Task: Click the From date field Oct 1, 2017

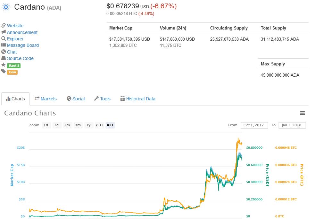Action: pyautogui.click(x=254, y=125)
